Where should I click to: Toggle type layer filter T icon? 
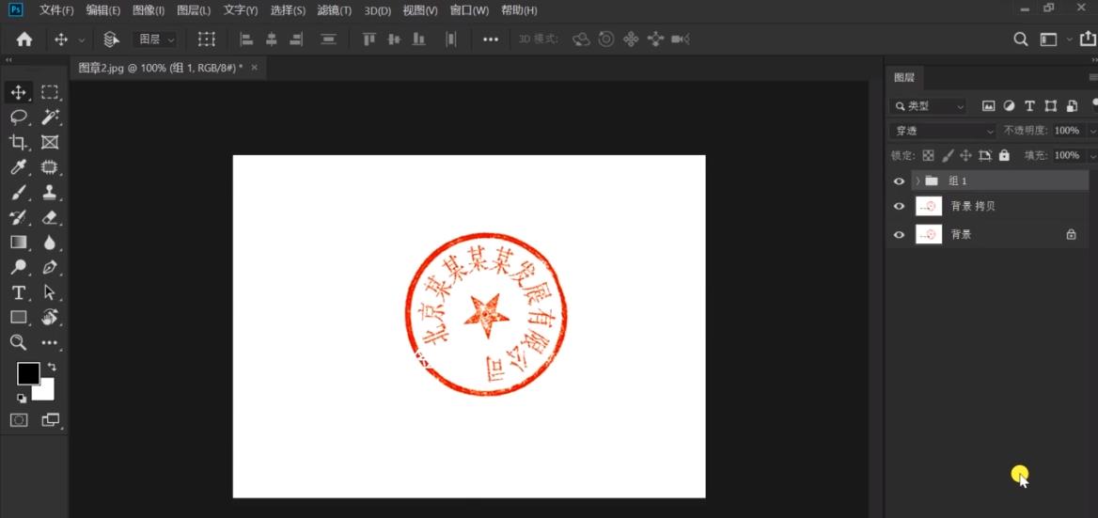point(1029,106)
